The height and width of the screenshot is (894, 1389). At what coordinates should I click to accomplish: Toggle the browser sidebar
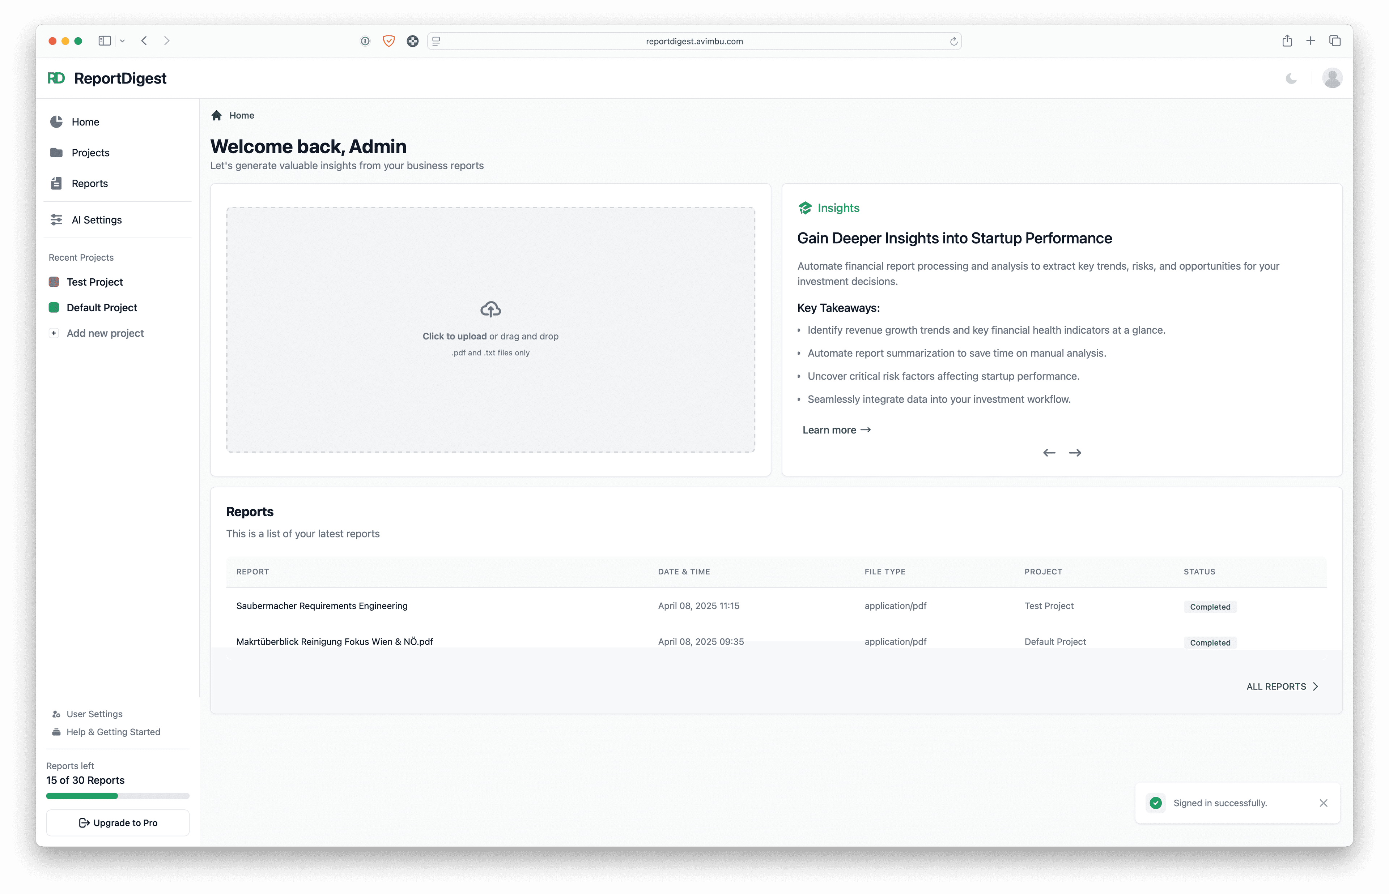tap(105, 40)
